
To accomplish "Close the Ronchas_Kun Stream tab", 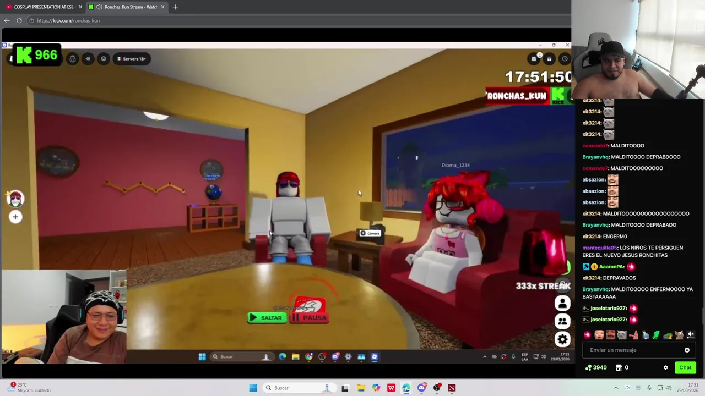I will (162, 7).
